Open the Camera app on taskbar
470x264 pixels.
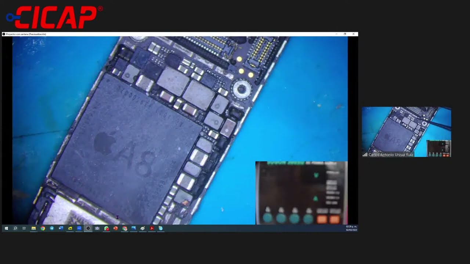97,228
